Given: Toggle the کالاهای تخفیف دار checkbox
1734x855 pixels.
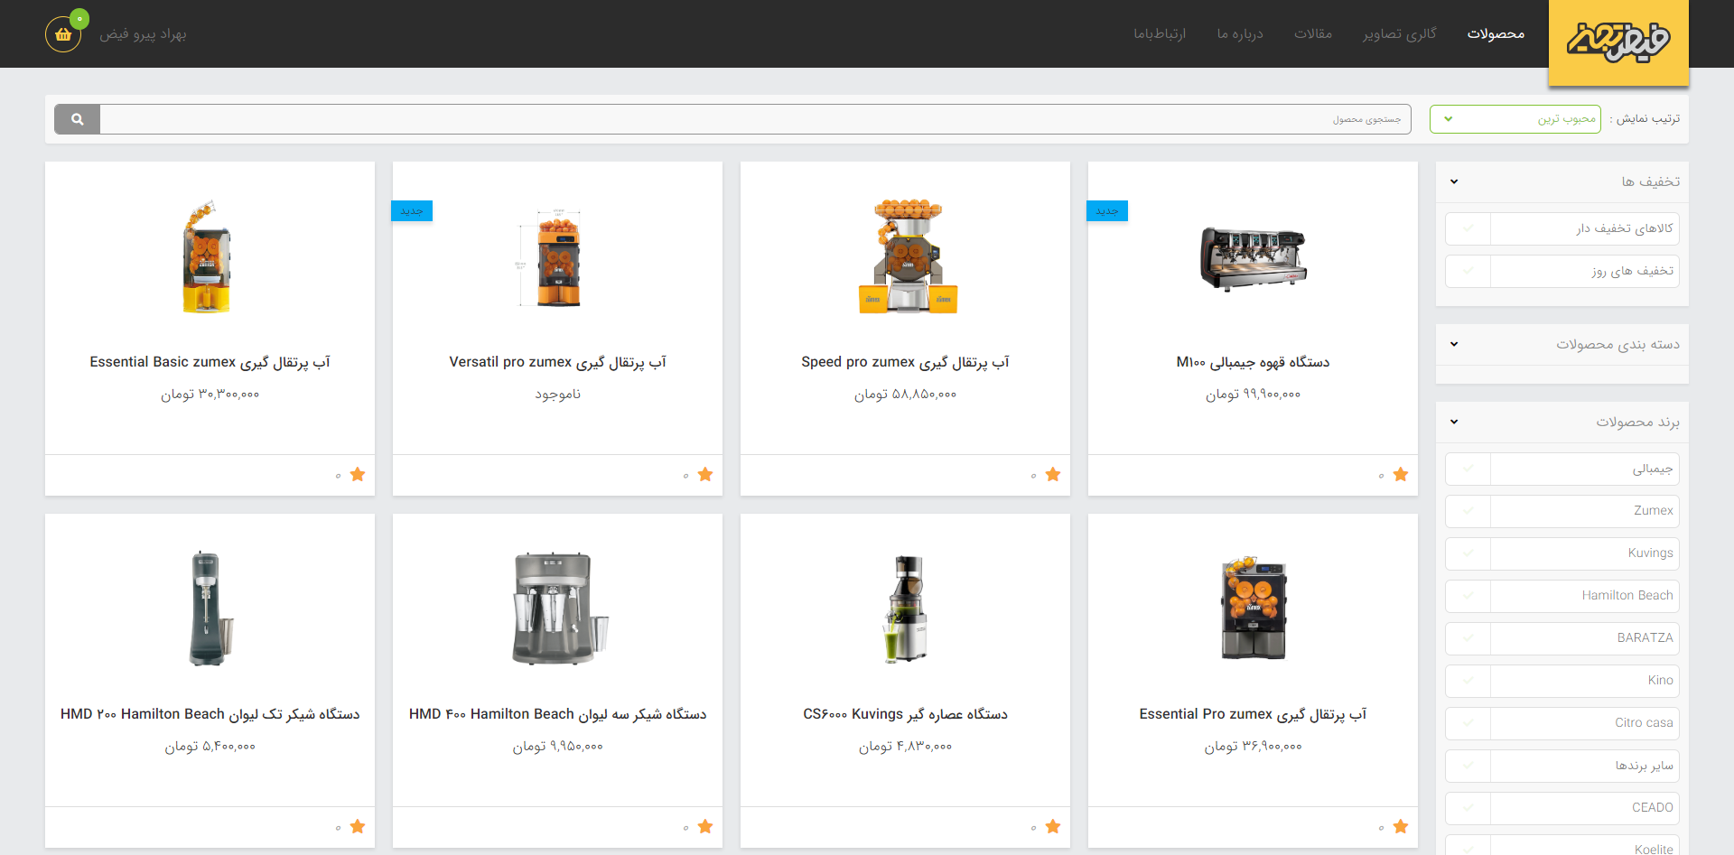Looking at the screenshot, I should 1468,228.
